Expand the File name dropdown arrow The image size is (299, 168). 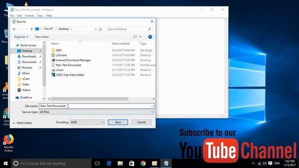[x=152, y=106]
